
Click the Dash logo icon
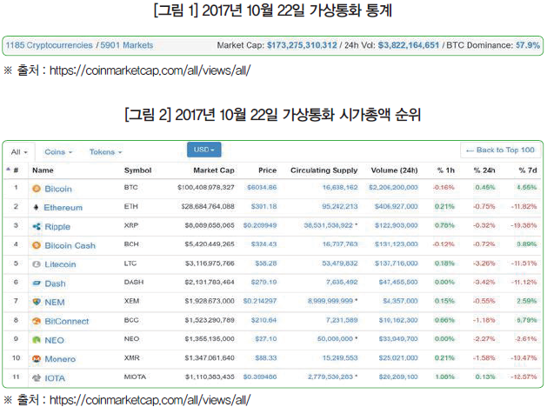click(x=37, y=284)
